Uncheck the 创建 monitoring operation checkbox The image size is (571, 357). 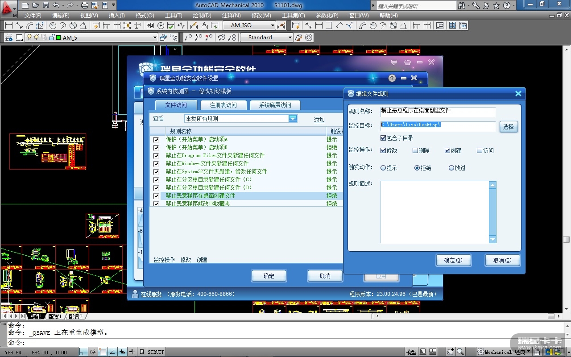click(x=447, y=150)
